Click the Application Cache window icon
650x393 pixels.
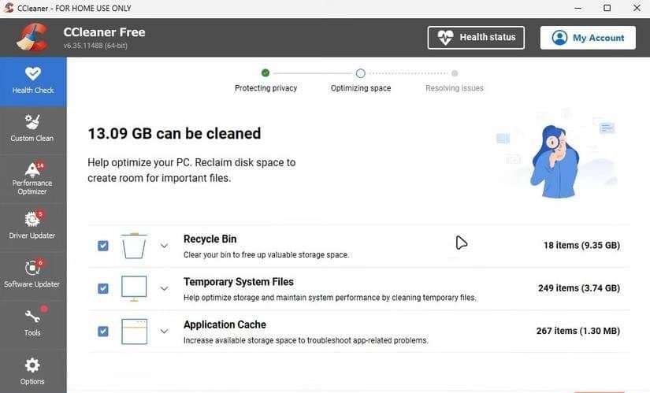point(134,332)
